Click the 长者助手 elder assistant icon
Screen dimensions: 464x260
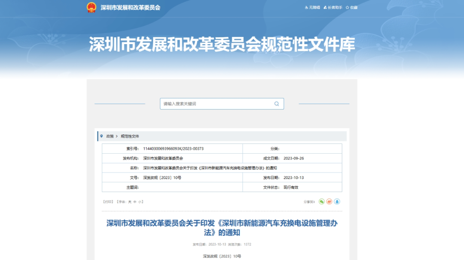pos(326,7)
